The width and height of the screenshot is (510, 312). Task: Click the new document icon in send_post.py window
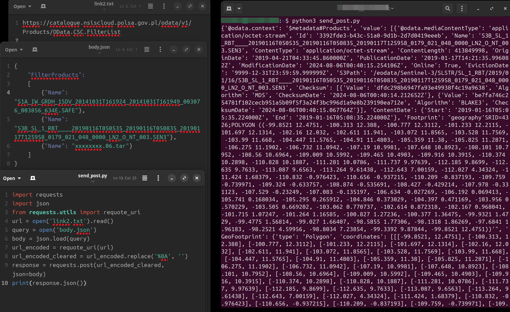32,178
